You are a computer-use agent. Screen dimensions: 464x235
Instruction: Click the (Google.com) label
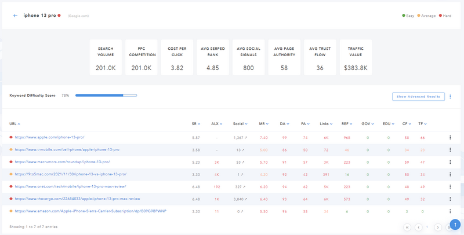[78, 16]
